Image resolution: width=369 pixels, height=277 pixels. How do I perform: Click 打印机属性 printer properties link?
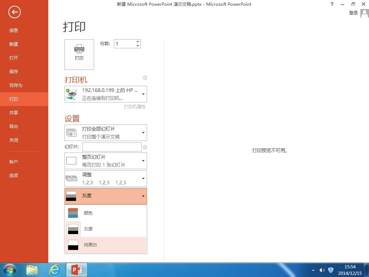135,107
